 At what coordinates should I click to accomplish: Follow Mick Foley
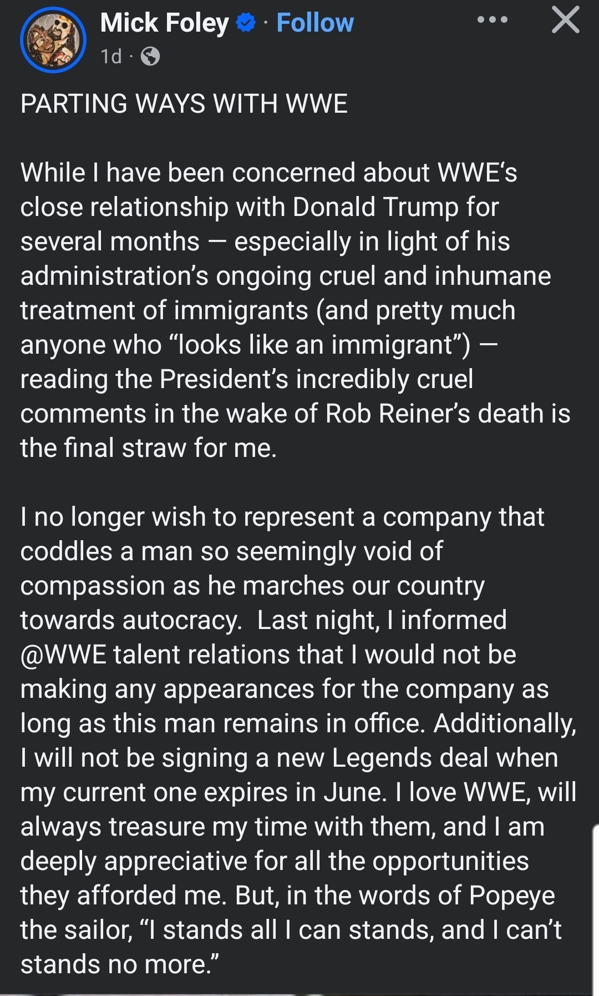click(x=314, y=23)
